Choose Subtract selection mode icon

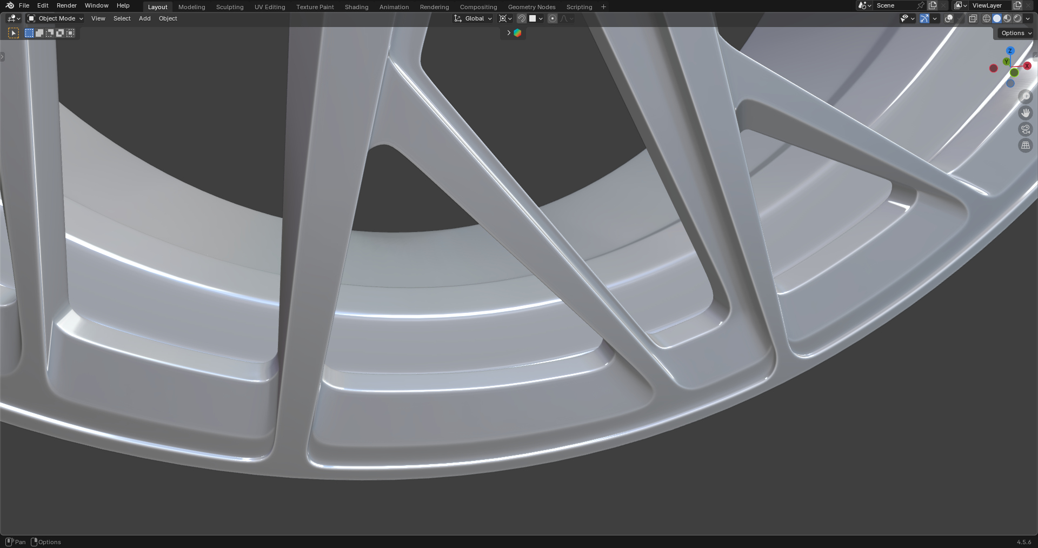pos(50,33)
